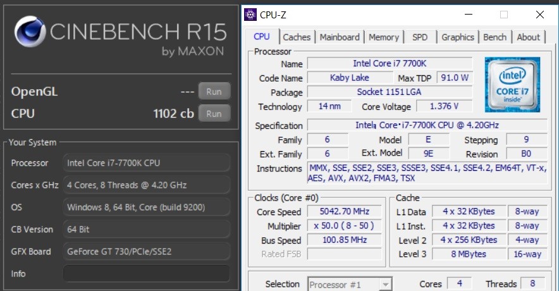The width and height of the screenshot is (559, 291).
Task: Close the CPU-Z window
Action: click(540, 15)
